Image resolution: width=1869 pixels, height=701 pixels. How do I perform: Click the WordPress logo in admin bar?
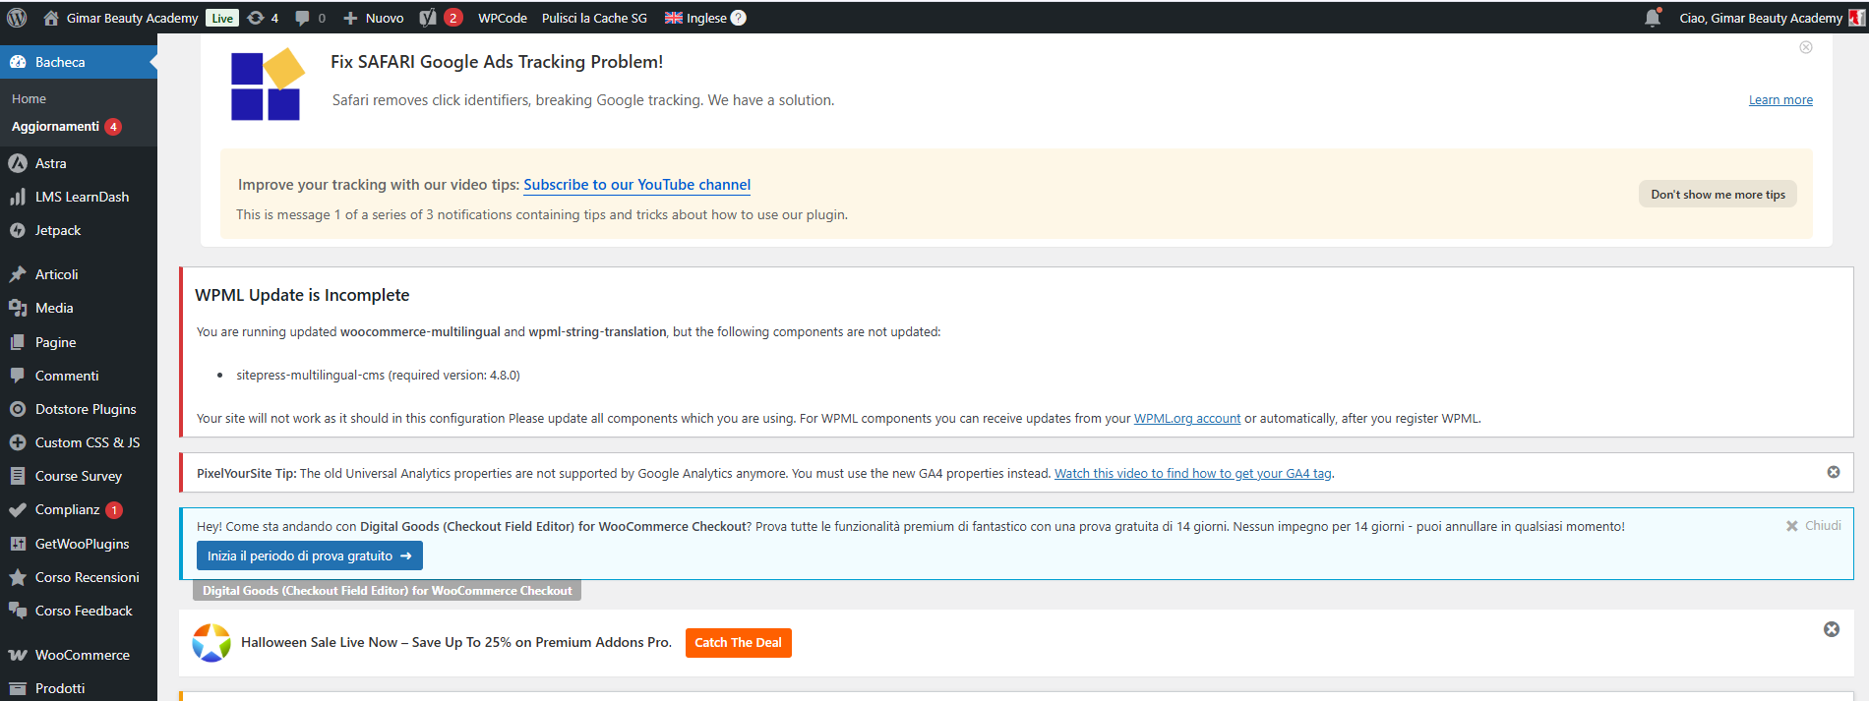[17, 18]
